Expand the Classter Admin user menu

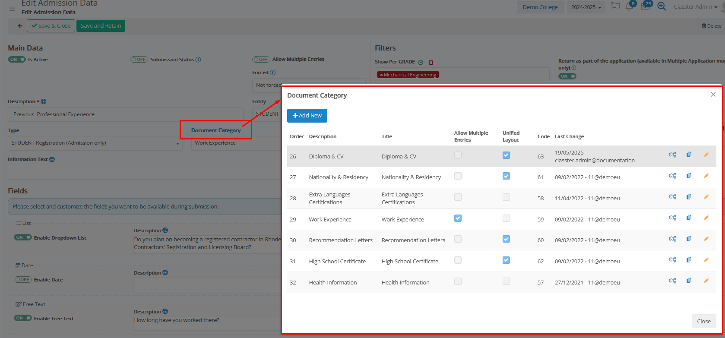click(x=695, y=7)
